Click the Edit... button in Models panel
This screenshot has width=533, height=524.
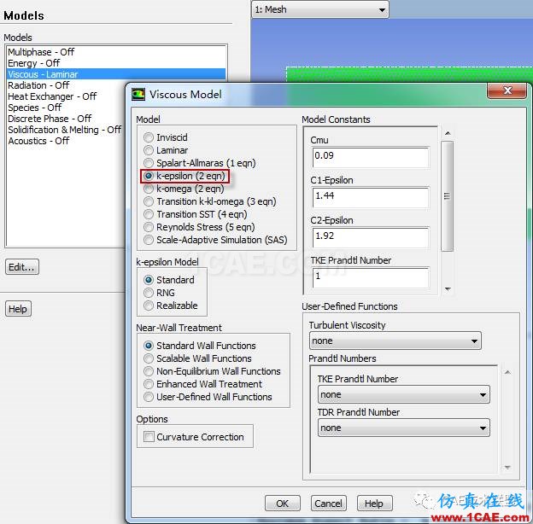22,267
